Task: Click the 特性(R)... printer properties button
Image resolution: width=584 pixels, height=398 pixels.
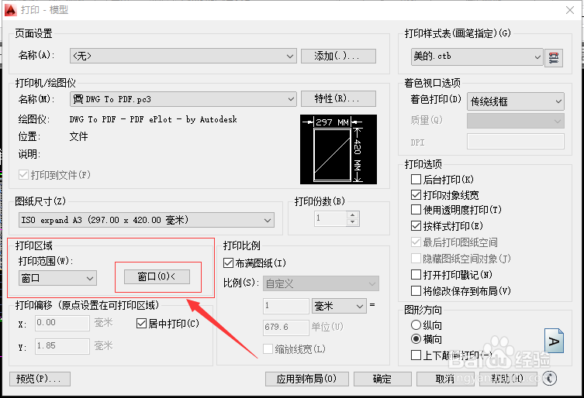Action: 338,99
